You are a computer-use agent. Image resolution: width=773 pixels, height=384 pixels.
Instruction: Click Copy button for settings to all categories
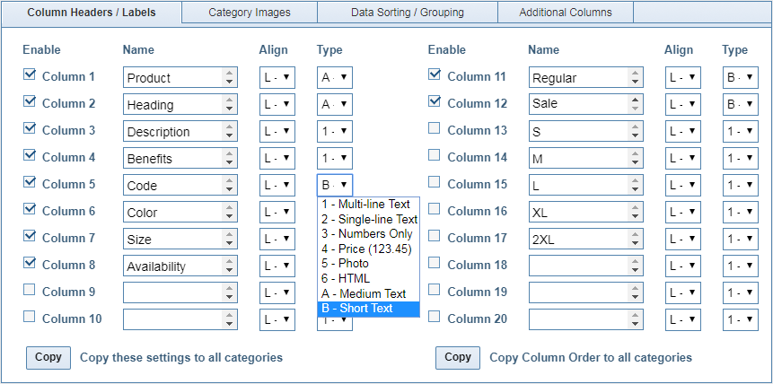(48, 357)
